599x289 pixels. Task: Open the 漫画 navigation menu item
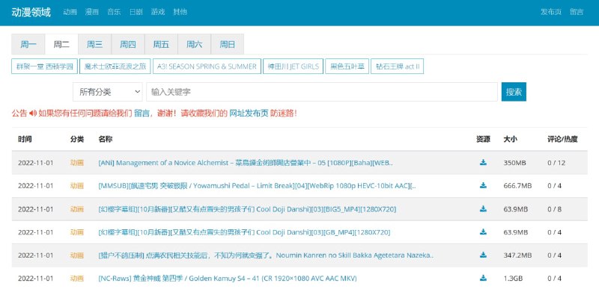[x=92, y=12]
